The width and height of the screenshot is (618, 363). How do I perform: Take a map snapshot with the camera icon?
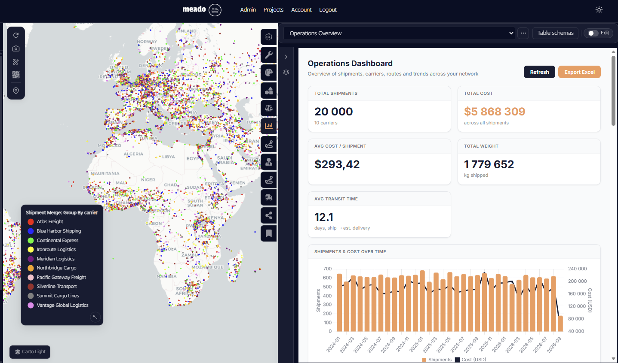pyautogui.click(x=16, y=48)
